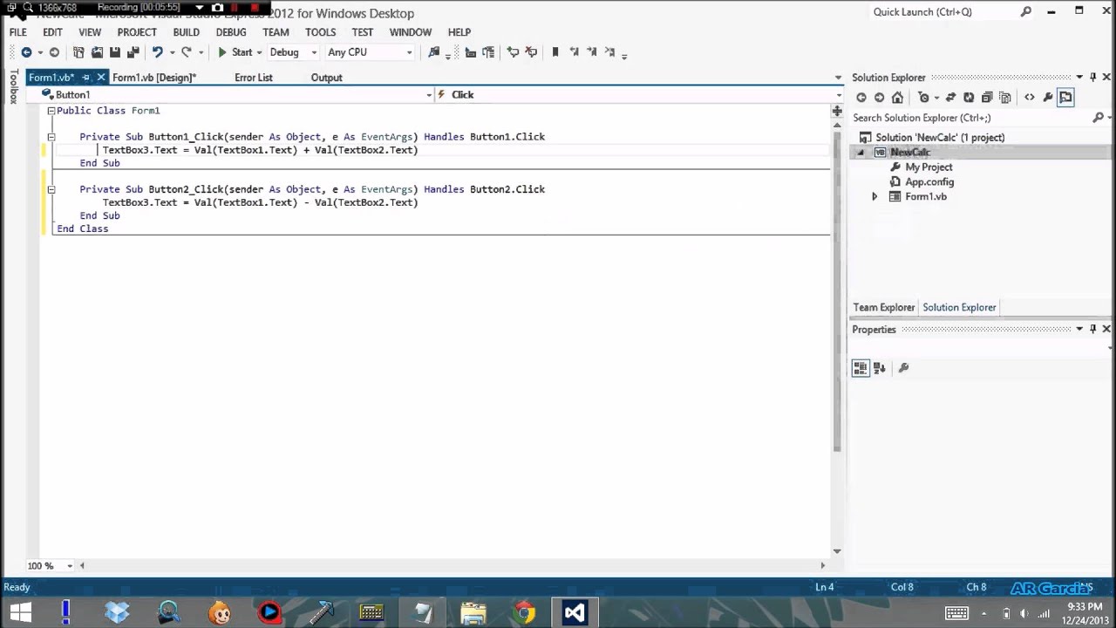Toggle a bookmark on the current line

pyautogui.click(x=555, y=52)
